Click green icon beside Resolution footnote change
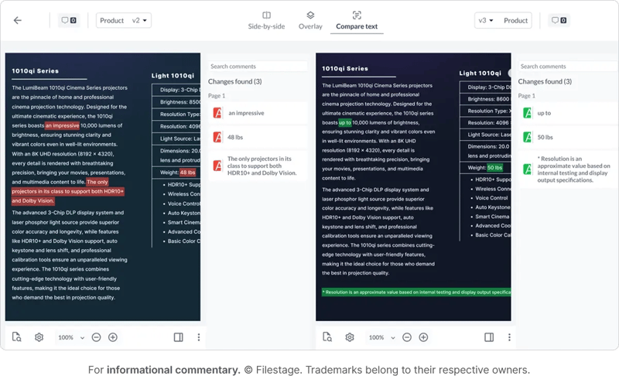The height and width of the screenshot is (376, 619). point(528,169)
